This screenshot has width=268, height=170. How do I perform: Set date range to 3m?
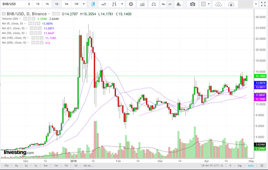point(46,165)
